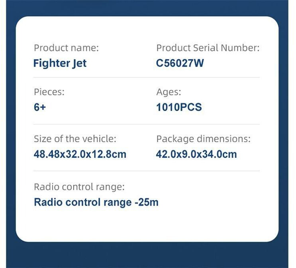Screen dimensions: 296x268
Task: Click the dark blue border at top
Action: [x=147, y=8]
